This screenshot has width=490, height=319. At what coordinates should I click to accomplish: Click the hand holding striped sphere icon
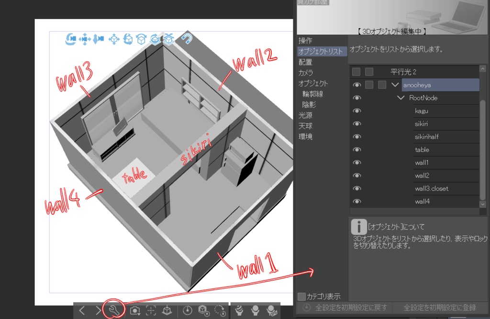tap(239, 310)
